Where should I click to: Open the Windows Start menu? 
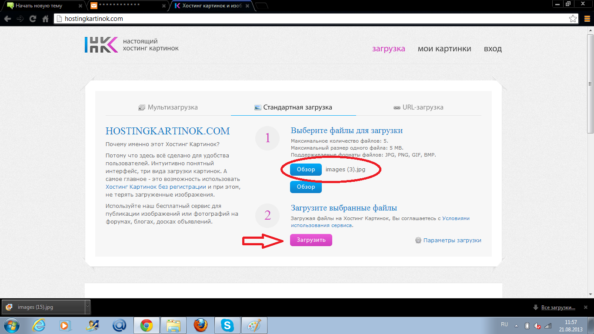click(12, 325)
